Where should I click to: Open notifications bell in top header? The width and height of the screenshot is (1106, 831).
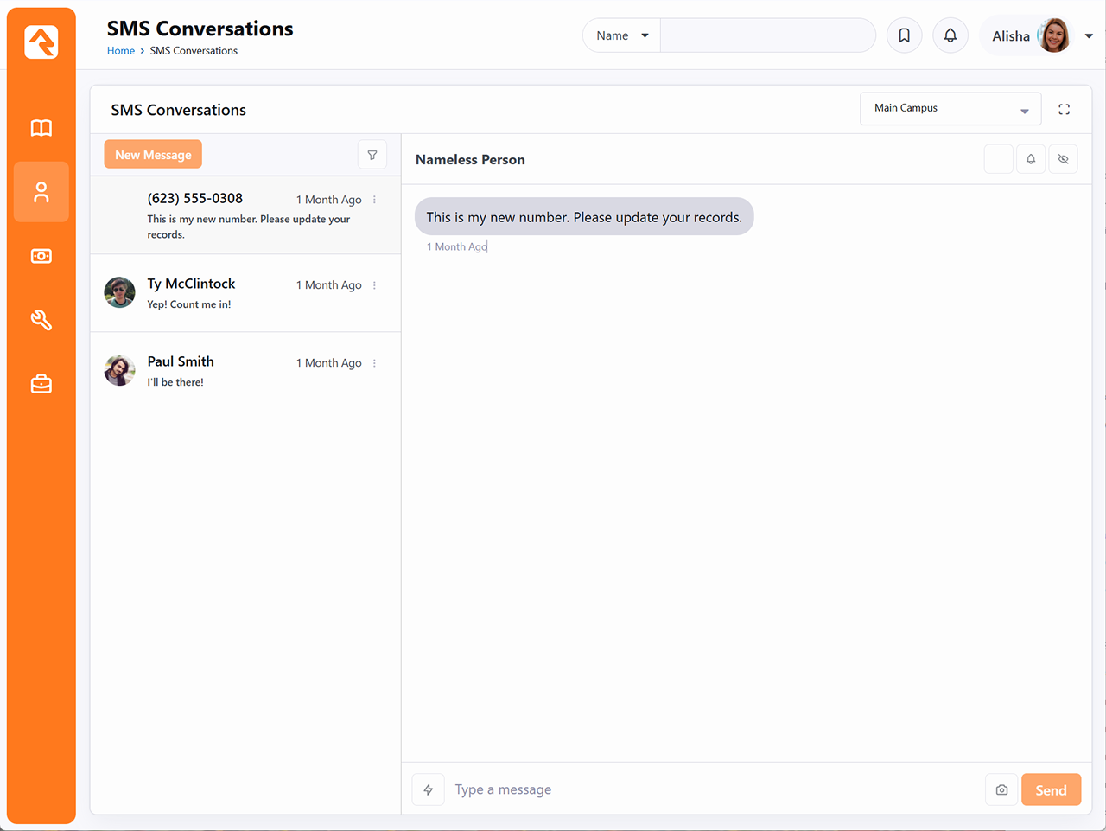(x=950, y=35)
